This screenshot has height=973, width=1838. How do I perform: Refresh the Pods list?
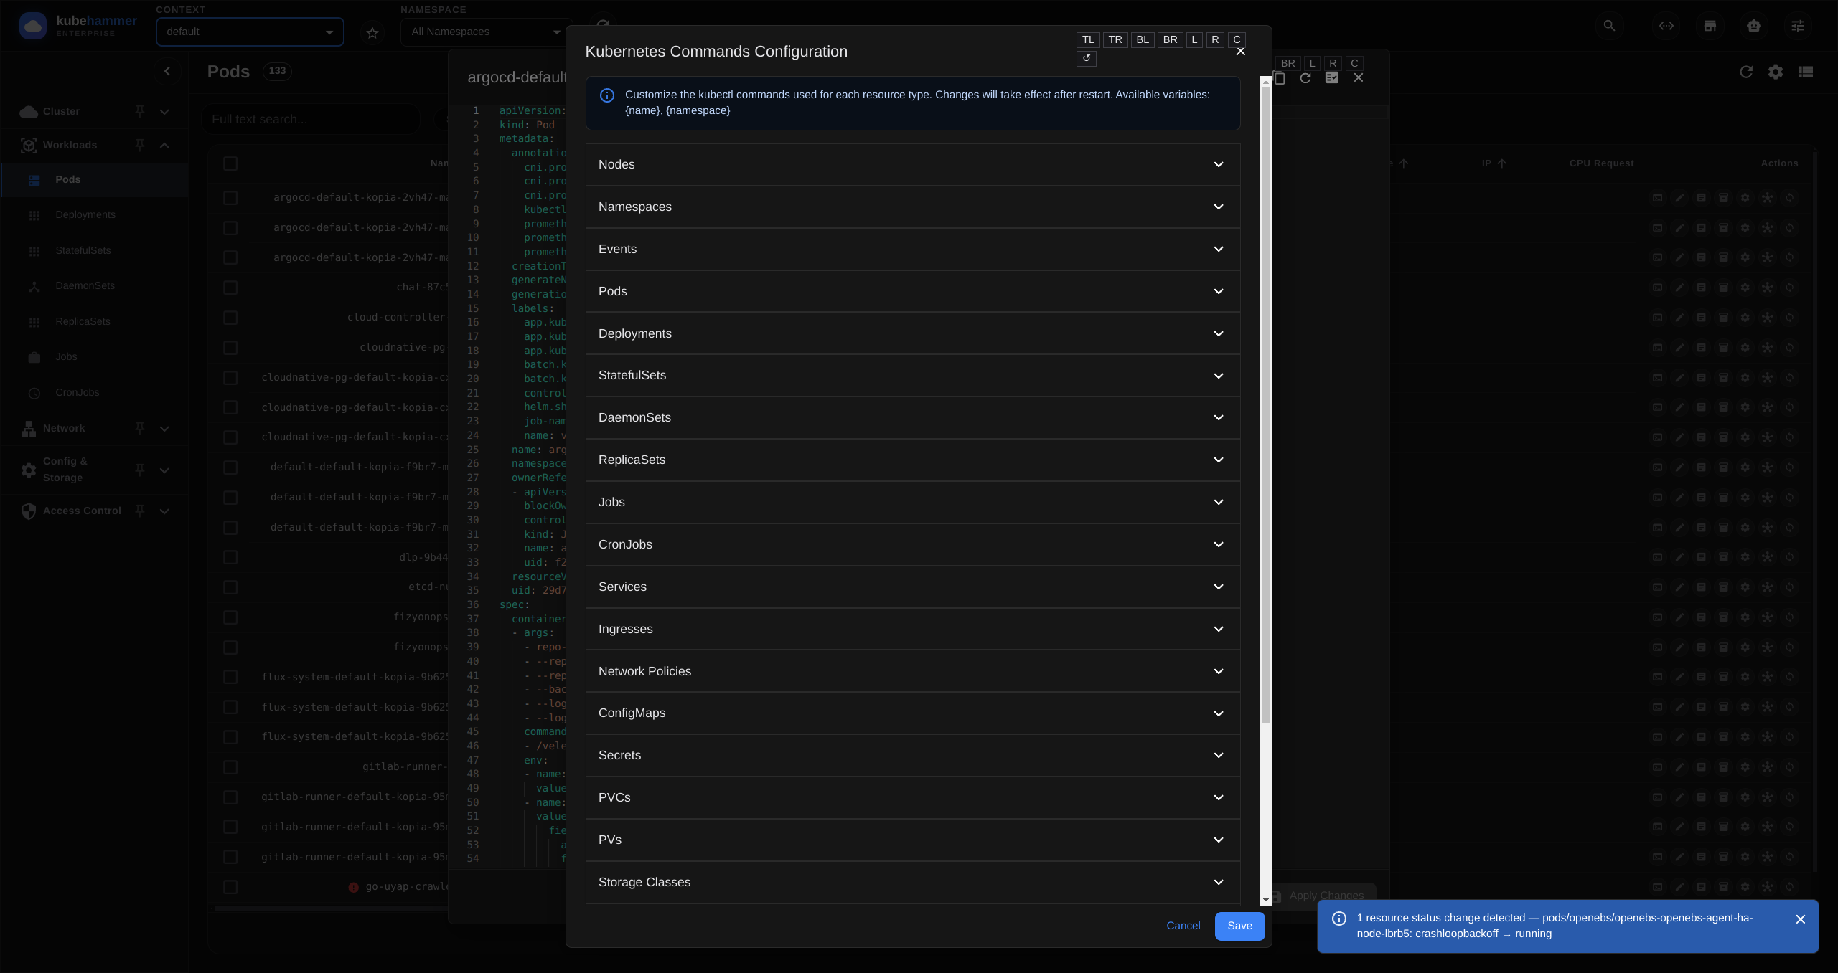pyautogui.click(x=1746, y=72)
